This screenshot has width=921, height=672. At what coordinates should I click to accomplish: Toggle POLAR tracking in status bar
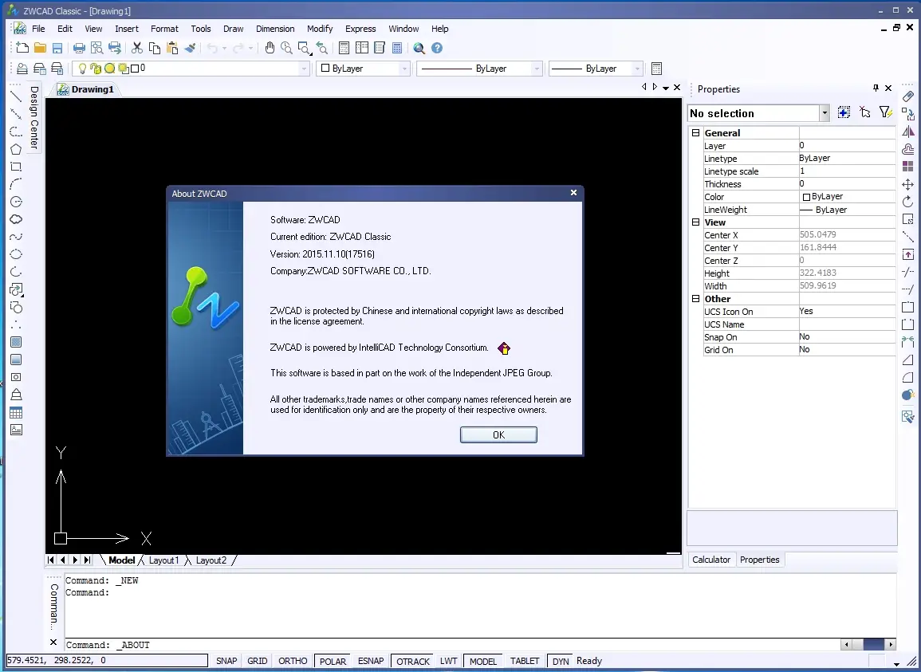333,661
